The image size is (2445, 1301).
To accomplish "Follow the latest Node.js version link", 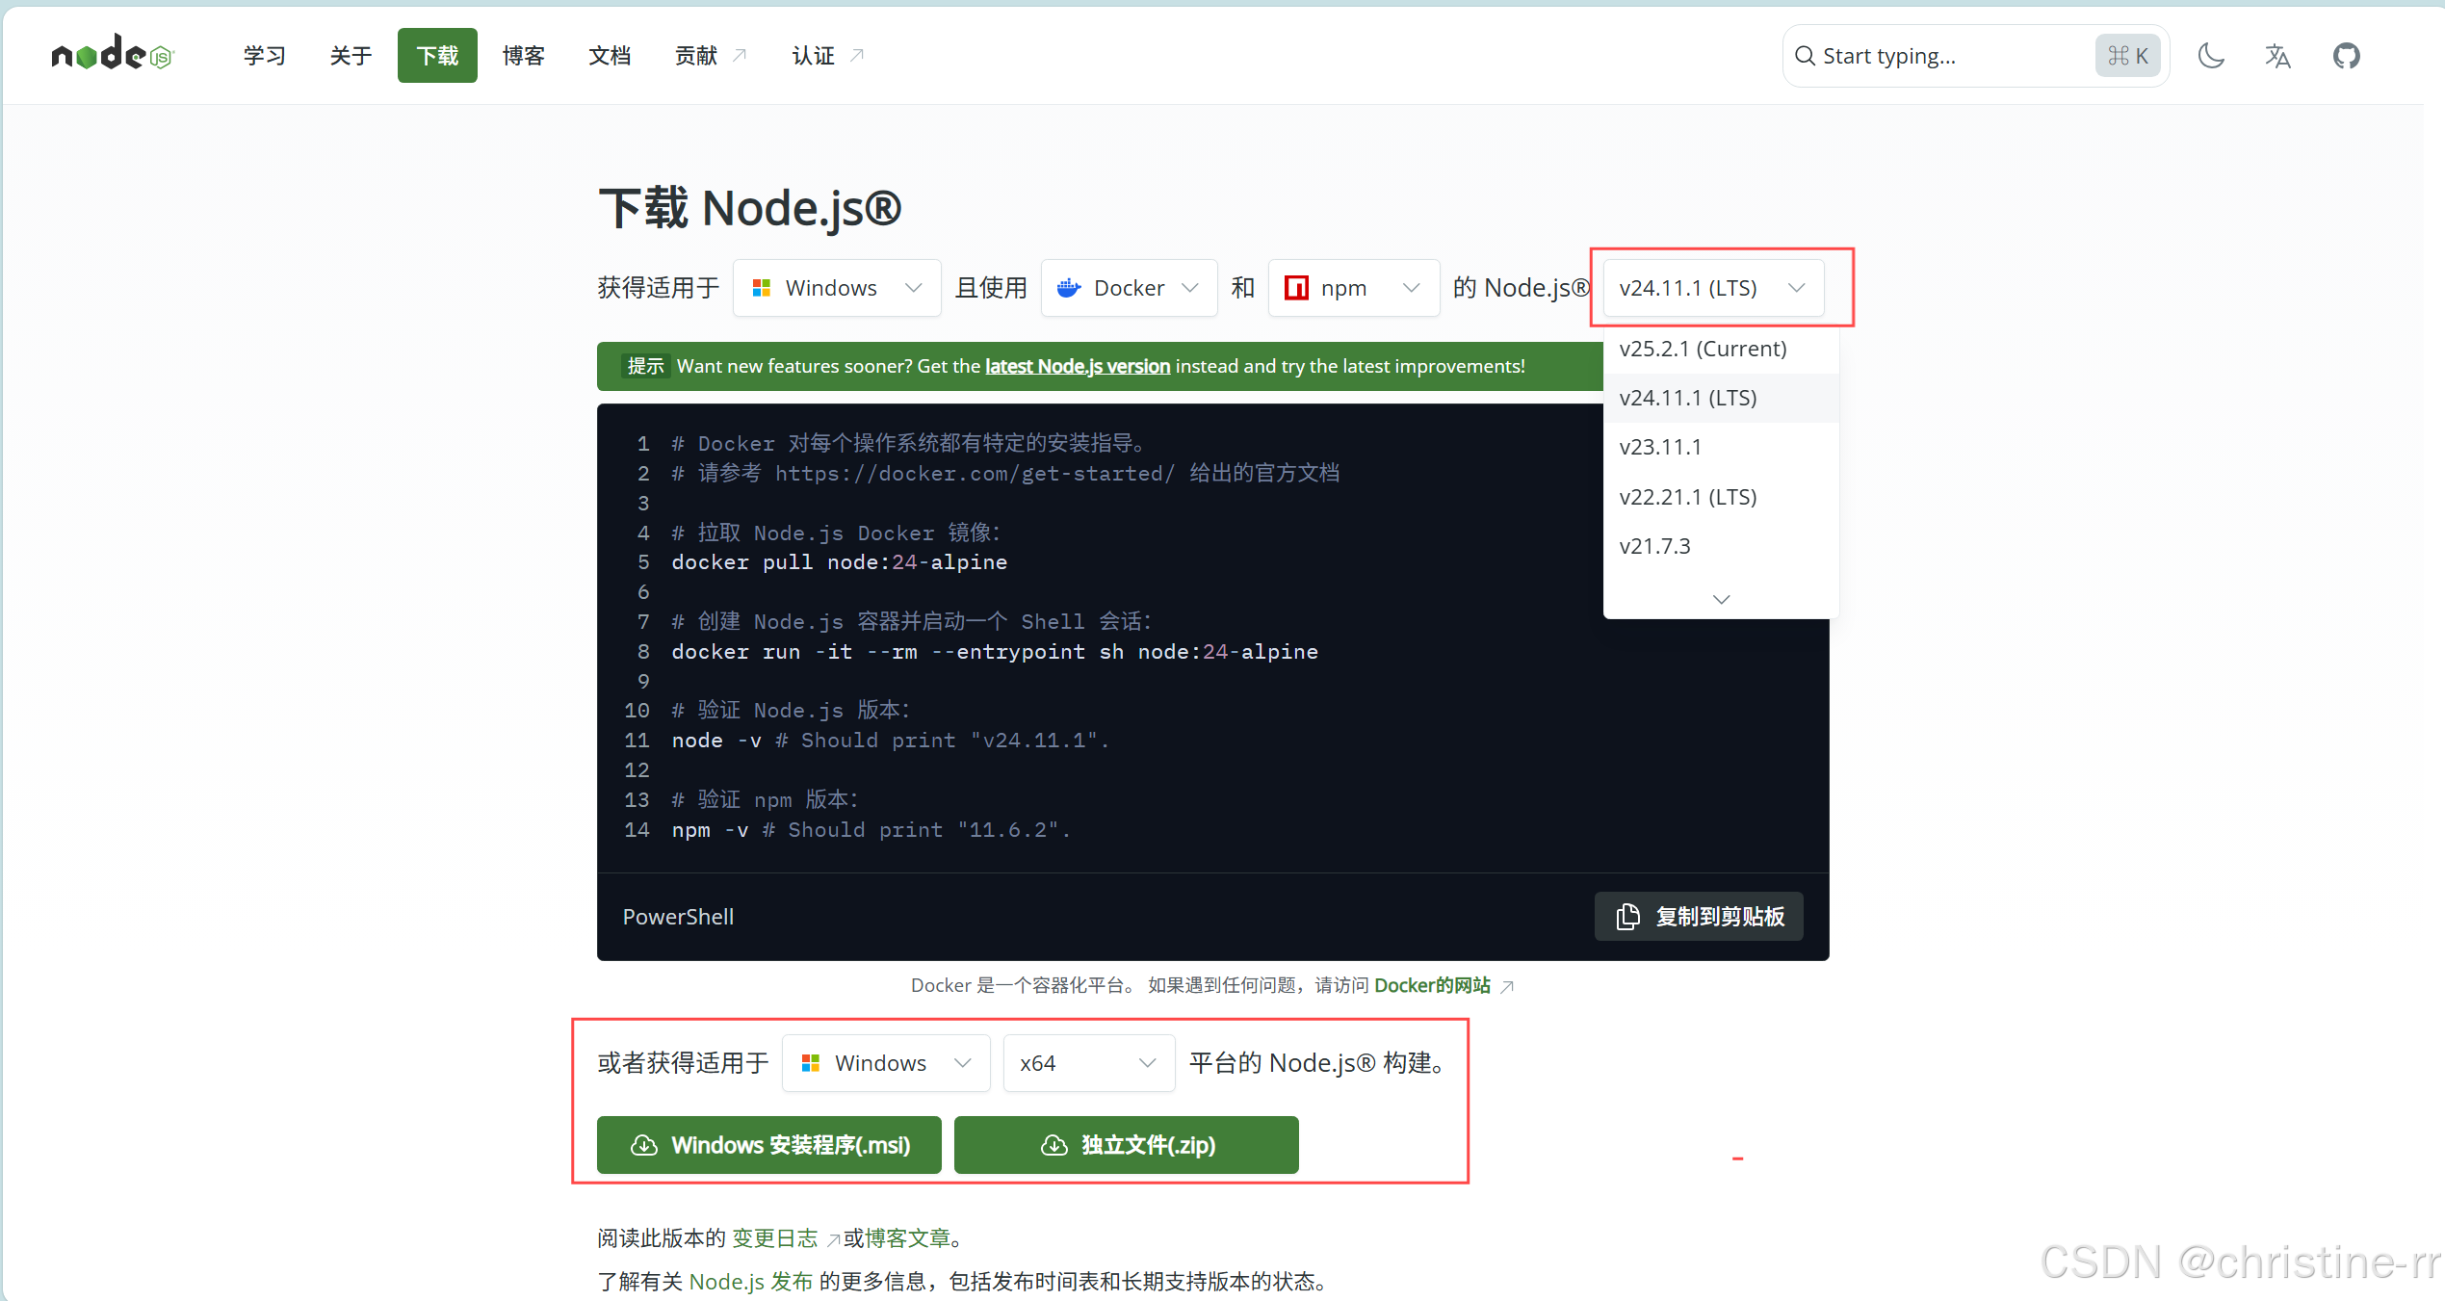I will 1077,366.
